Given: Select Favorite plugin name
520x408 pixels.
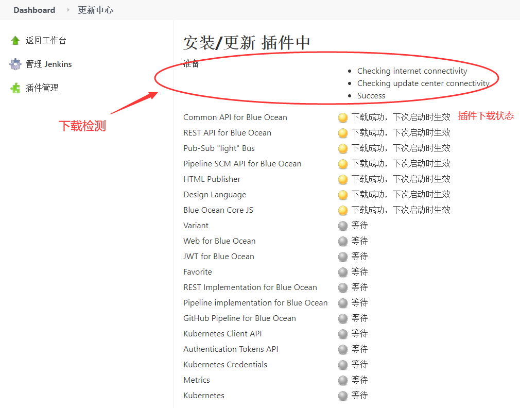Looking at the screenshot, I should click(x=198, y=272).
